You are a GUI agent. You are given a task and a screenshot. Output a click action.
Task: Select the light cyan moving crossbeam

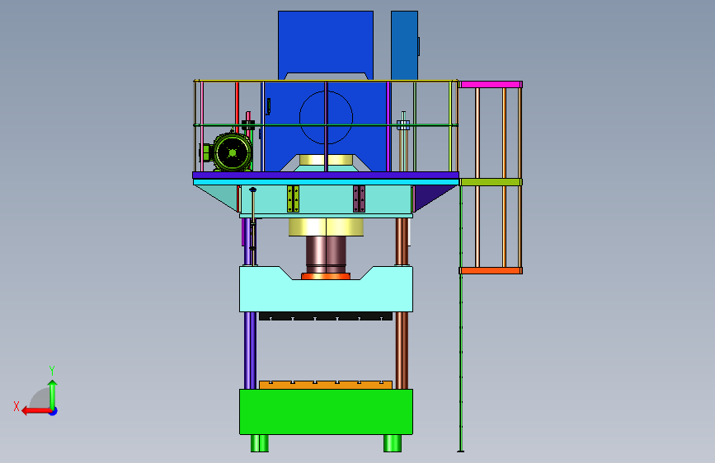pyautogui.click(x=326, y=295)
